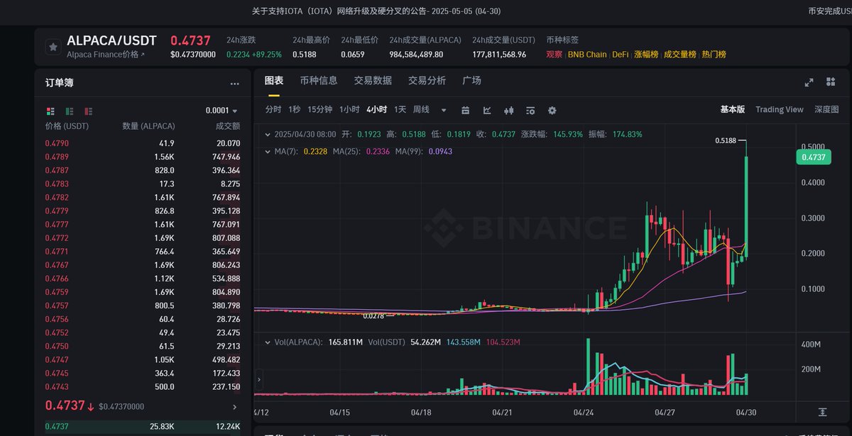Select the 1秒 interval

click(295, 110)
